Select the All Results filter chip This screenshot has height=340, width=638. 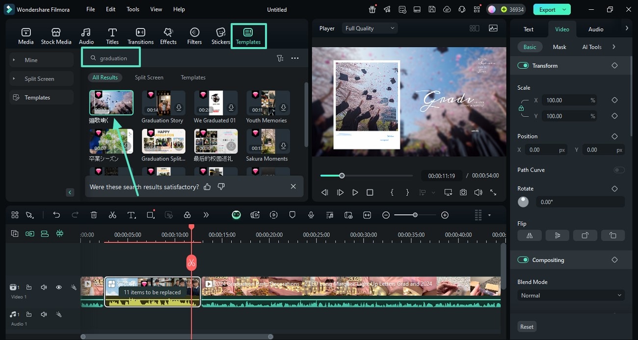pyautogui.click(x=105, y=78)
